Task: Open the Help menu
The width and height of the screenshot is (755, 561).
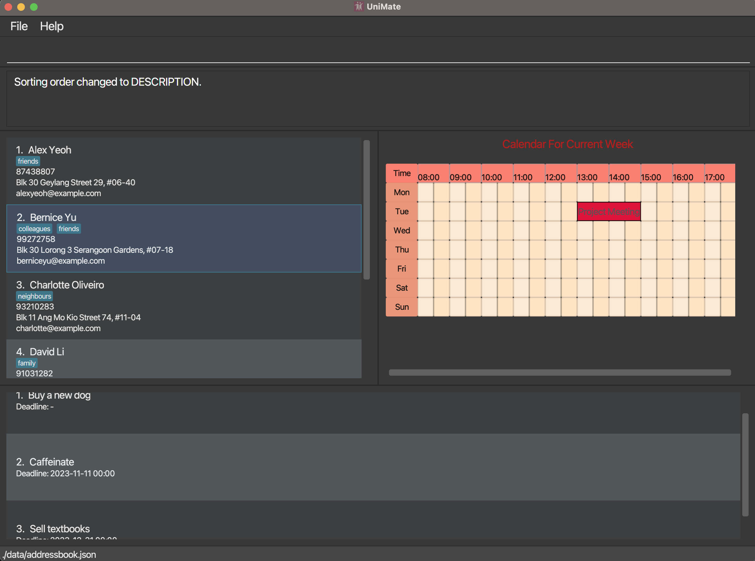Action: point(52,26)
